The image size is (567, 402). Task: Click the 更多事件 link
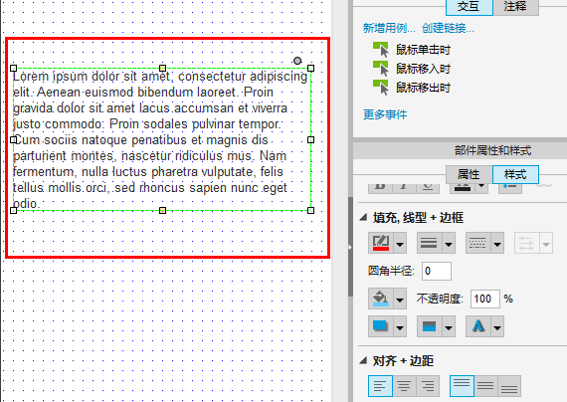coord(385,114)
